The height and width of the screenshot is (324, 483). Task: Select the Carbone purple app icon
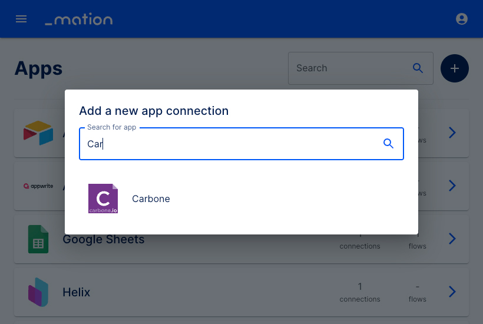[x=103, y=199]
